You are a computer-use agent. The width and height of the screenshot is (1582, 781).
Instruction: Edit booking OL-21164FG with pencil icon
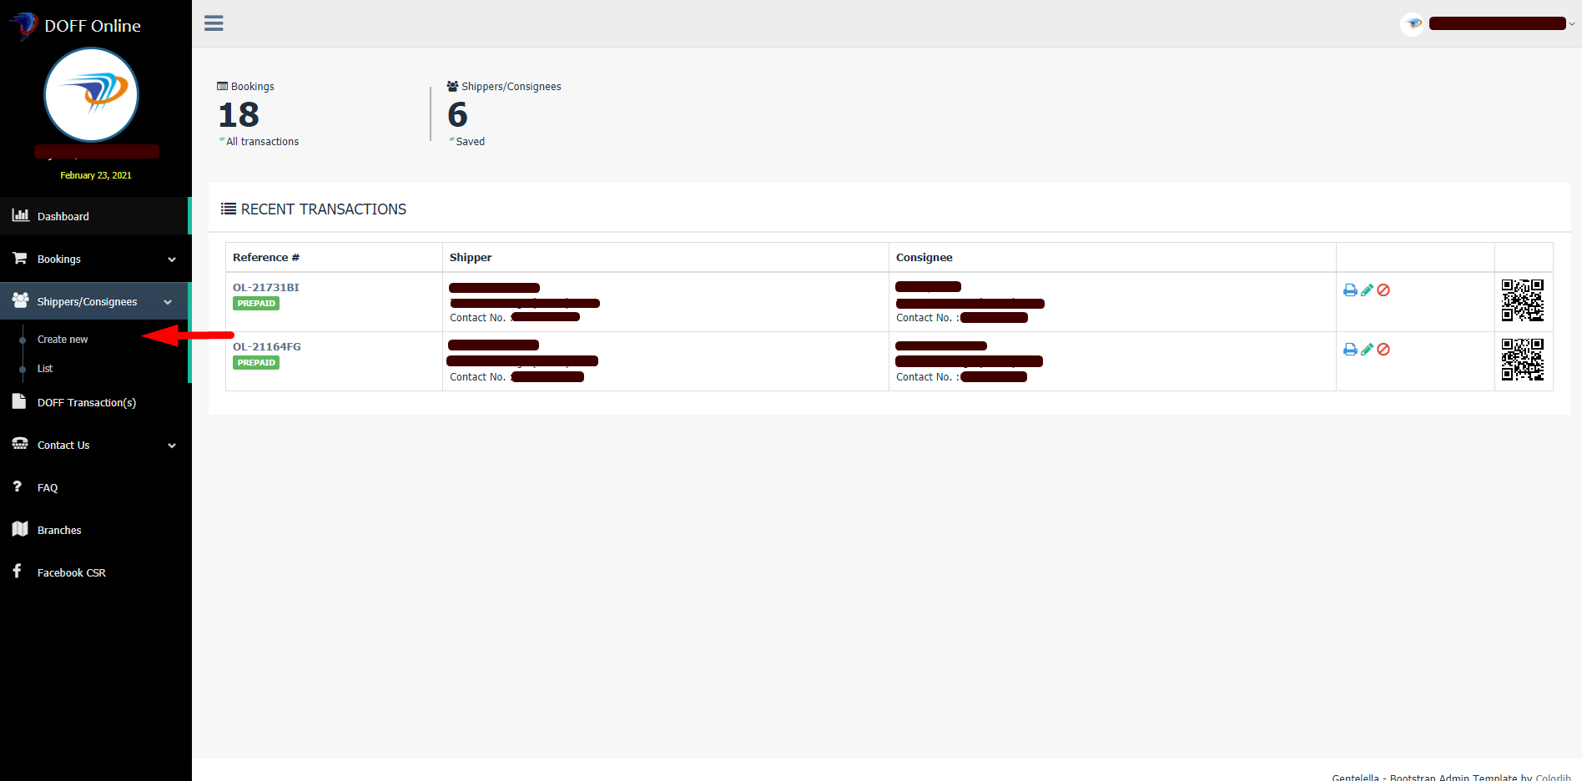click(x=1367, y=350)
